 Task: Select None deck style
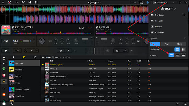(179, 44)
